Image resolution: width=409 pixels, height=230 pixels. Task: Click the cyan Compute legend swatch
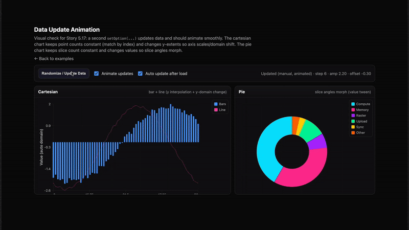pyautogui.click(x=353, y=104)
